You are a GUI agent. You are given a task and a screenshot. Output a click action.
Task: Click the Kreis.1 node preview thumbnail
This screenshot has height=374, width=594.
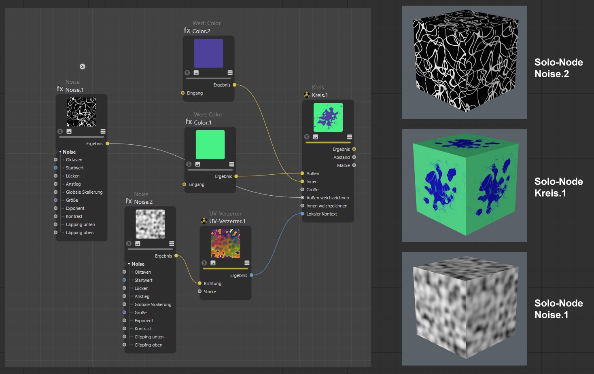click(x=328, y=117)
